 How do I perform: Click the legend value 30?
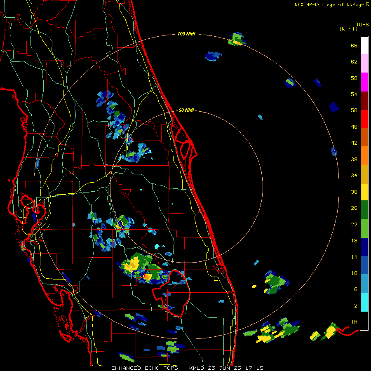pos(354,192)
